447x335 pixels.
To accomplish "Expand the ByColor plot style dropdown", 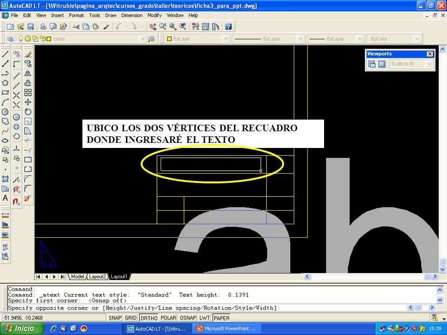I will click(x=417, y=39).
